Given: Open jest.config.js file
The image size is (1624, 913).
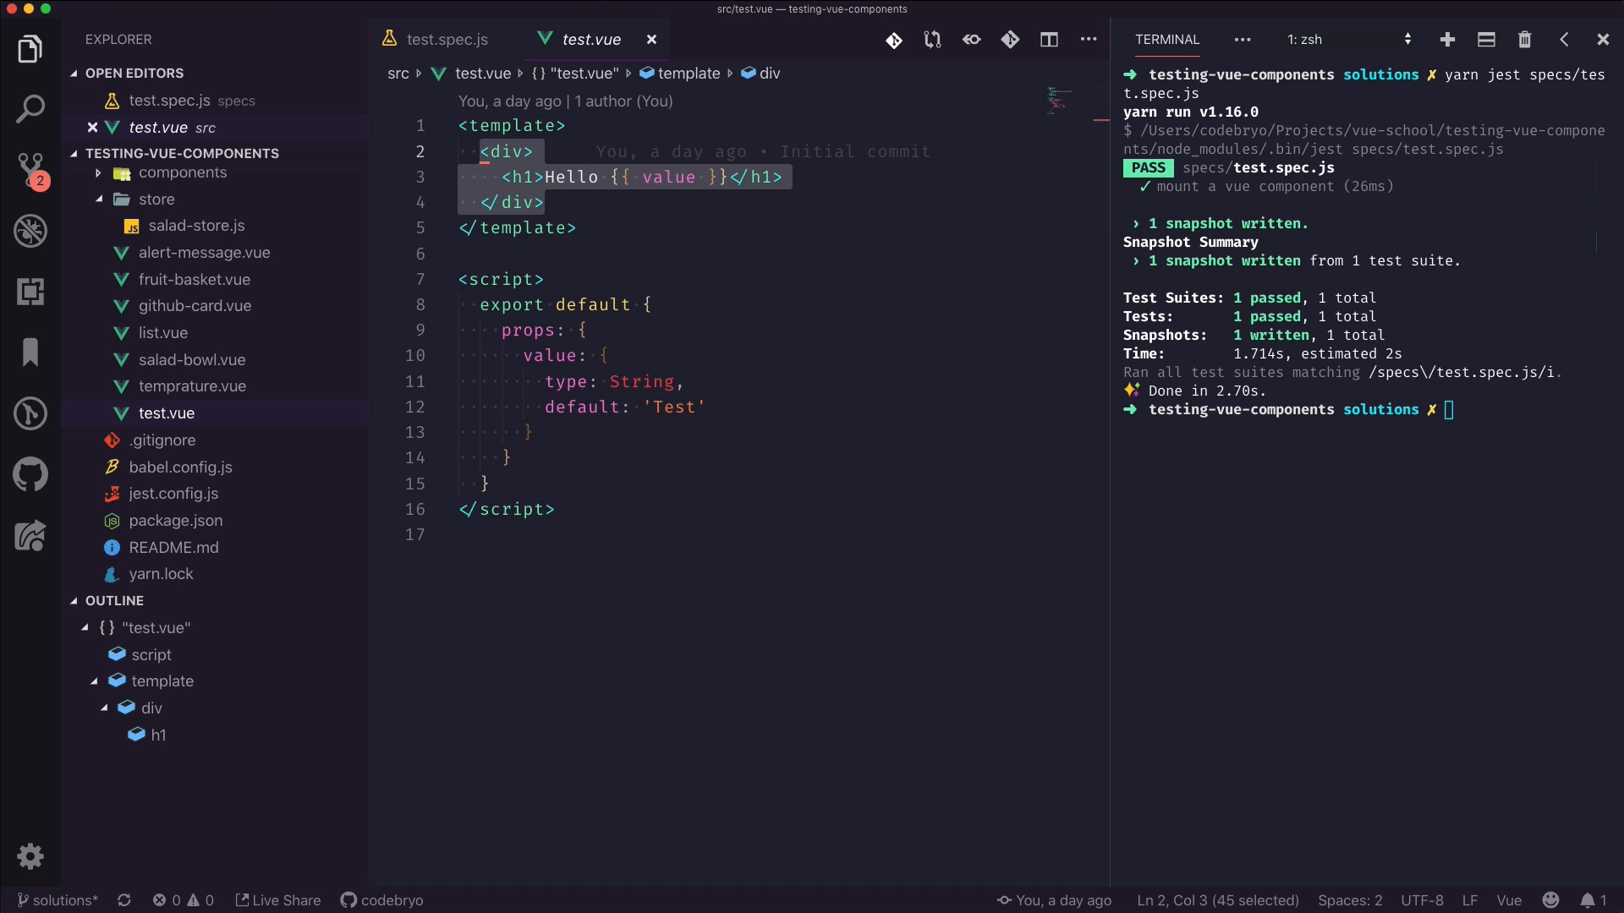Looking at the screenshot, I should tap(173, 494).
